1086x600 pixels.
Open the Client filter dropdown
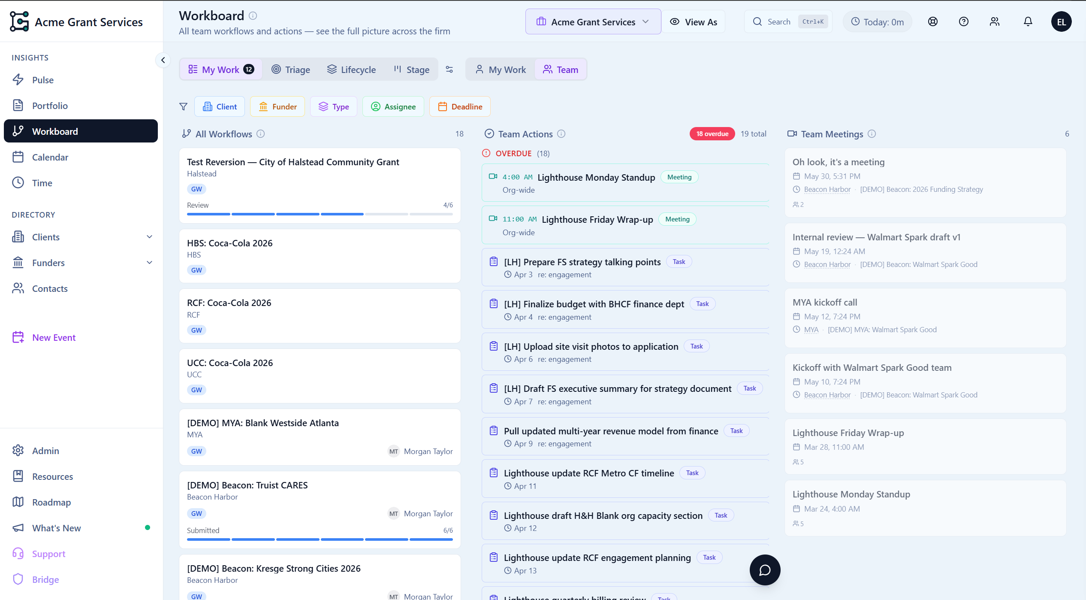[x=220, y=106]
